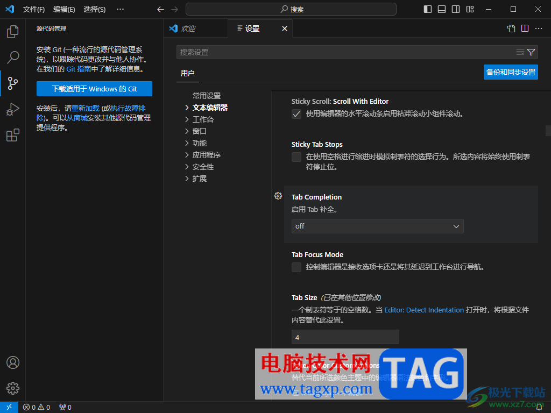
Task: Open the settings filter funnel icon
Action: pyautogui.click(x=531, y=52)
